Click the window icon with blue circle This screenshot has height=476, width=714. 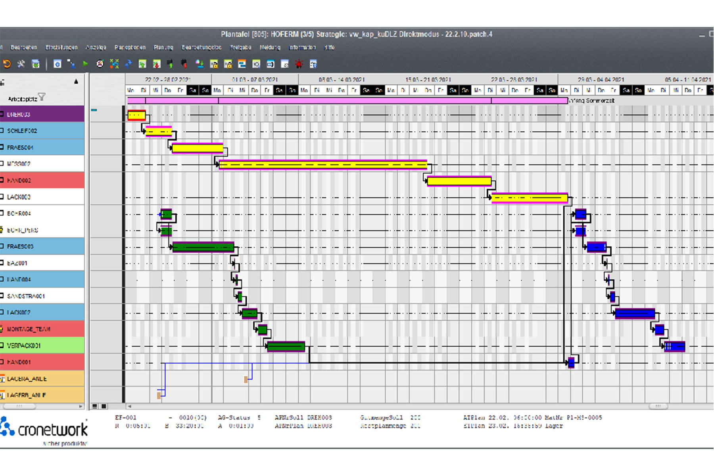click(x=58, y=64)
